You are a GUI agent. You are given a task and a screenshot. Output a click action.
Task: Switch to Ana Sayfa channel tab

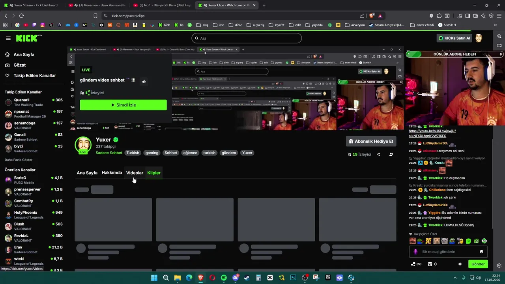pos(87,173)
